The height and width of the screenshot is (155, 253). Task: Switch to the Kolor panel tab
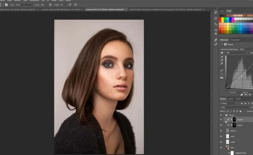[222, 11]
